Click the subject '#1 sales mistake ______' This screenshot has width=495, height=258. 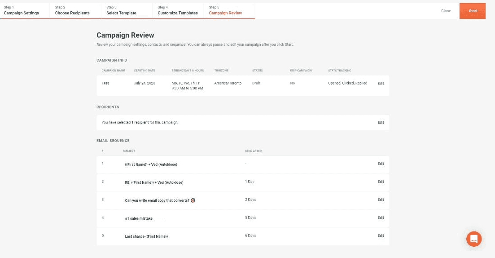click(144, 218)
